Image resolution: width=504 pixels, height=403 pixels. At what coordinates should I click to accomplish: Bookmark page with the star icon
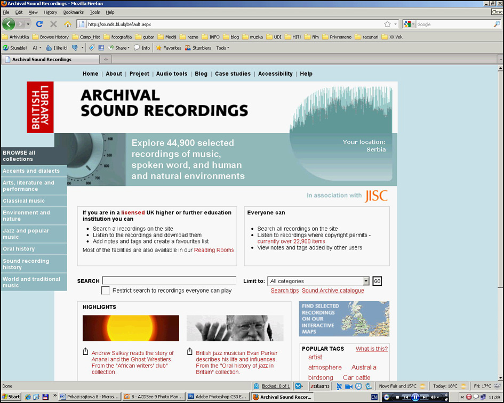point(387,24)
